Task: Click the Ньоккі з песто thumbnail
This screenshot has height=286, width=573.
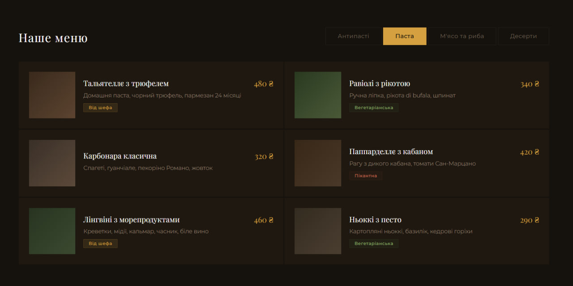Action: point(318,231)
